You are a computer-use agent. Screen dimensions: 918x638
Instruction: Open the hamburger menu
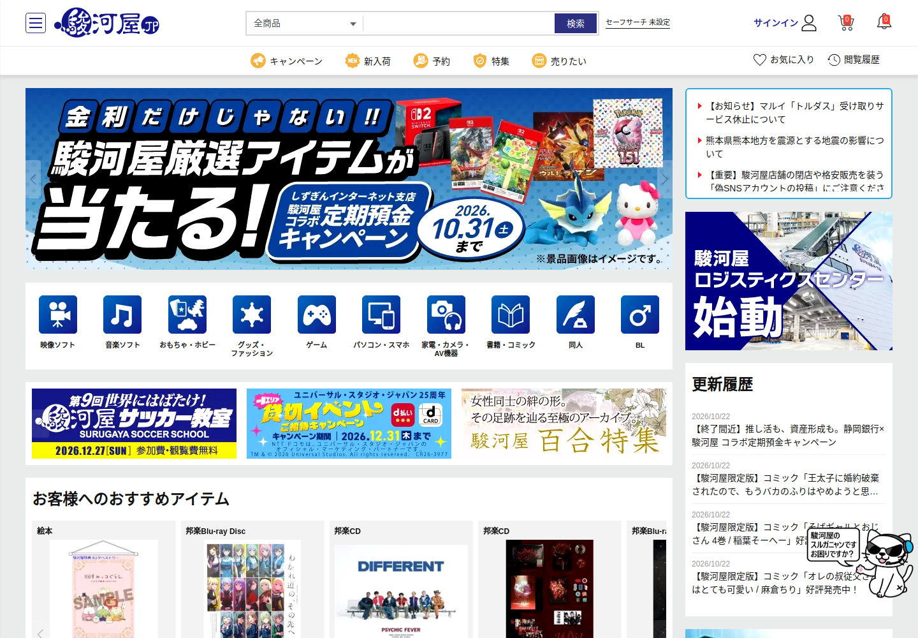click(x=36, y=23)
